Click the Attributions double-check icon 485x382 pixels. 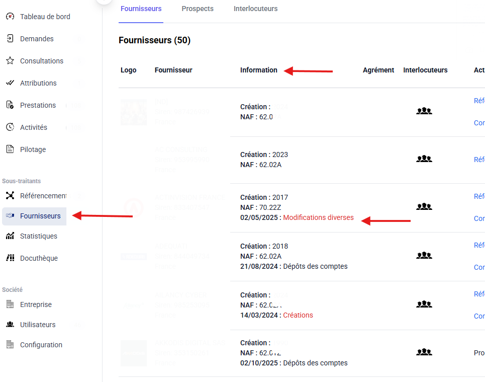[10, 83]
